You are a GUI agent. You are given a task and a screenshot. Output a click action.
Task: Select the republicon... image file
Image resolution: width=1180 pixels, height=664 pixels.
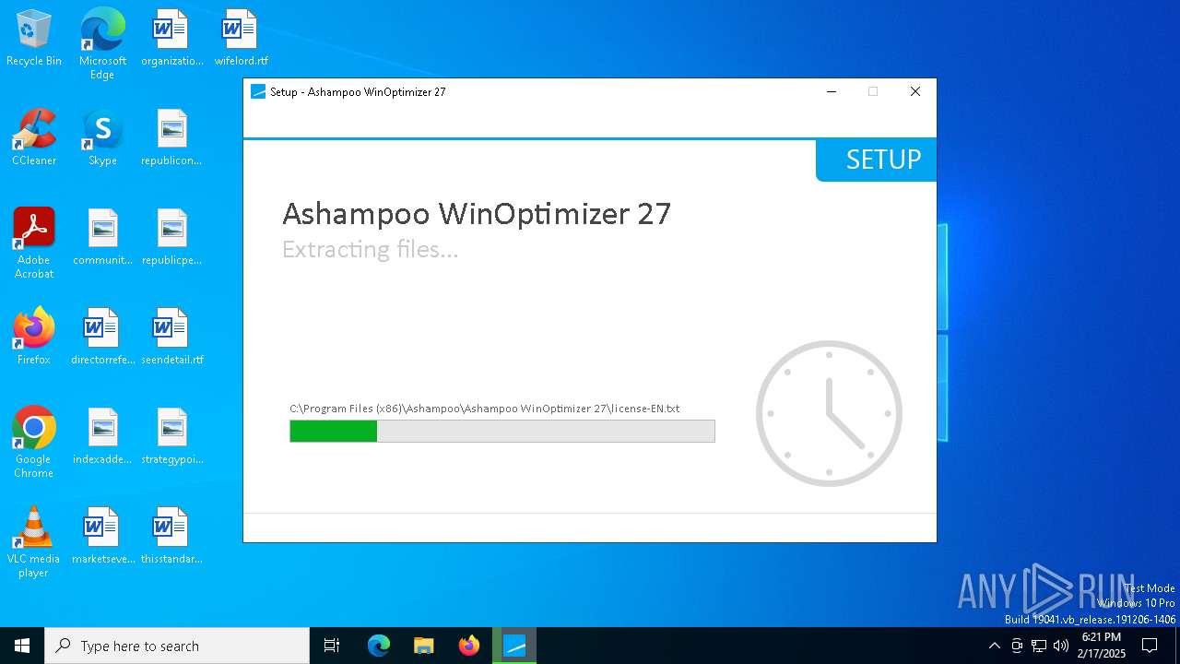click(171, 137)
